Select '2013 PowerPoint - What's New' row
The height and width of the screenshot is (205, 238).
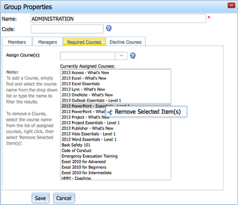point(83,112)
